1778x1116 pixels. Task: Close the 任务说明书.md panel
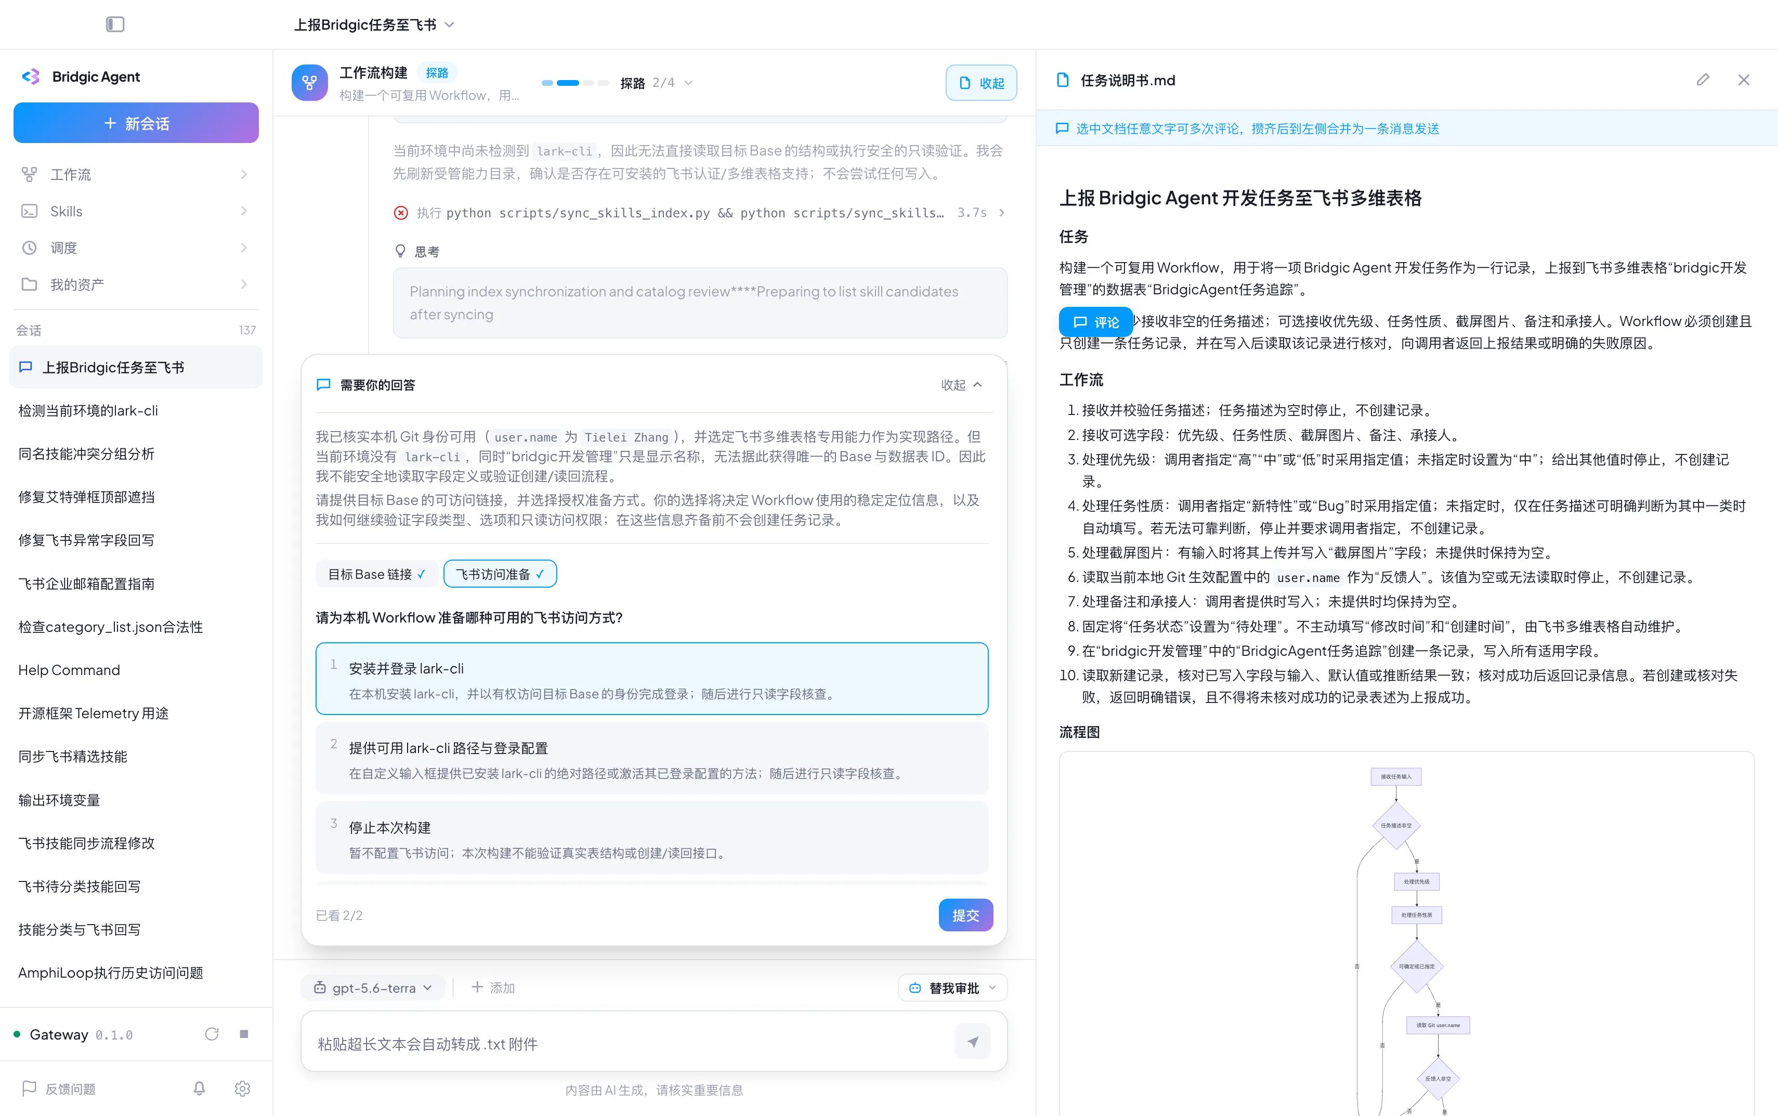(1744, 80)
